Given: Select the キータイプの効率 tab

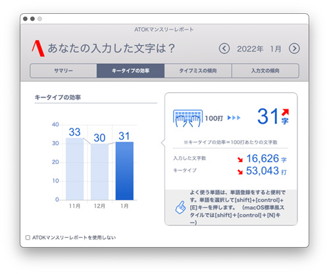Looking at the screenshot, I should point(130,70).
